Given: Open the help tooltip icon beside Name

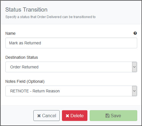Looking at the screenshot, I should [135, 33].
